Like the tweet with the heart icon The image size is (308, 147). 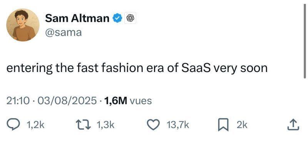(153, 125)
